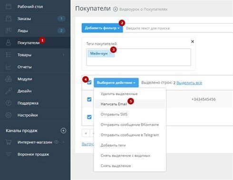233x180 pixels.
Task: Open Воронки продаж in the sidebar
Action: tap(33, 154)
